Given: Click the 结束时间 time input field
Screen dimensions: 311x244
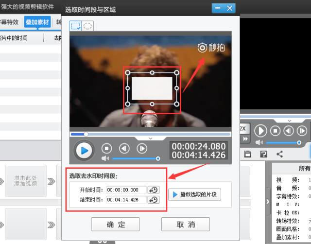Looking at the screenshot, I should [x=126, y=200].
